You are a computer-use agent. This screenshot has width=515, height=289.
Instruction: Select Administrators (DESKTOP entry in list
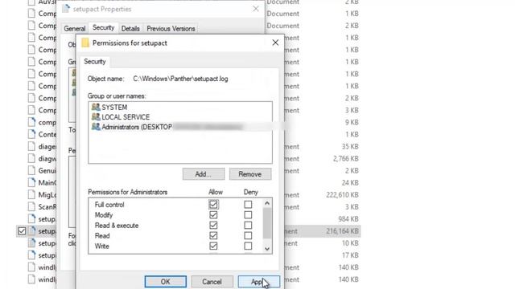coord(137,127)
